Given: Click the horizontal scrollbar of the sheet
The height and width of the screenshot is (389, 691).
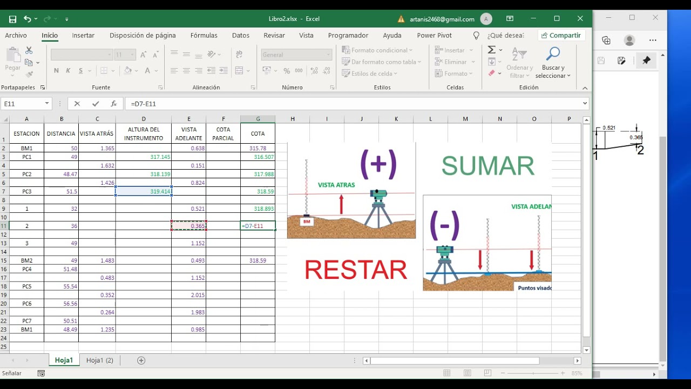Looking at the screenshot, I should pos(455,360).
